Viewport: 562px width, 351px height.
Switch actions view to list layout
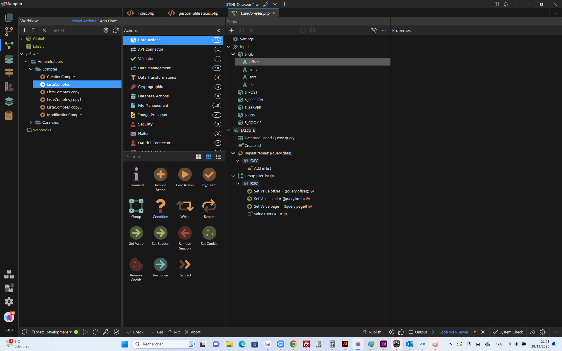coord(219,157)
